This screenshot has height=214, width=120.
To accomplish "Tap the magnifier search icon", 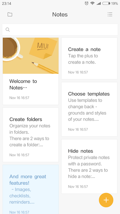I will point(8,29).
